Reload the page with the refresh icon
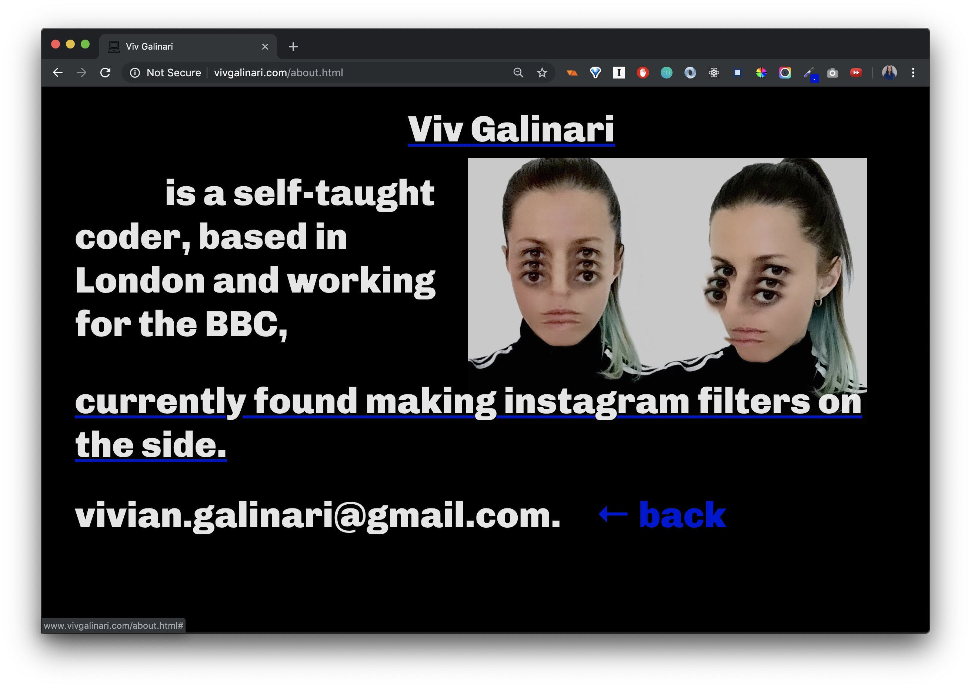The image size is (971, 688). click(105, 73)
